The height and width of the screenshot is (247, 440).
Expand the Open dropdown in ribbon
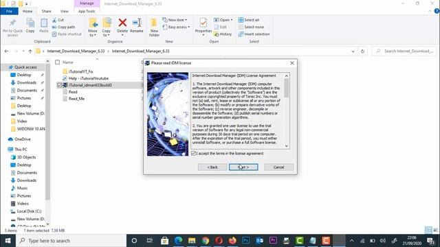(x=223, y=20)
